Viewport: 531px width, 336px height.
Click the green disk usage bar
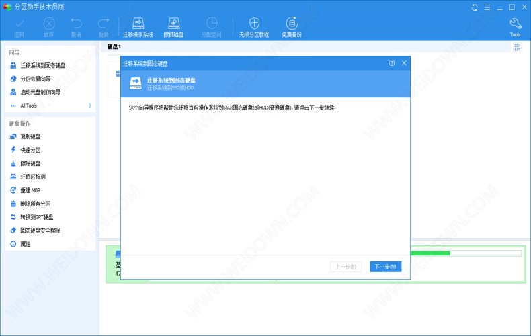[x=430, y=253]
